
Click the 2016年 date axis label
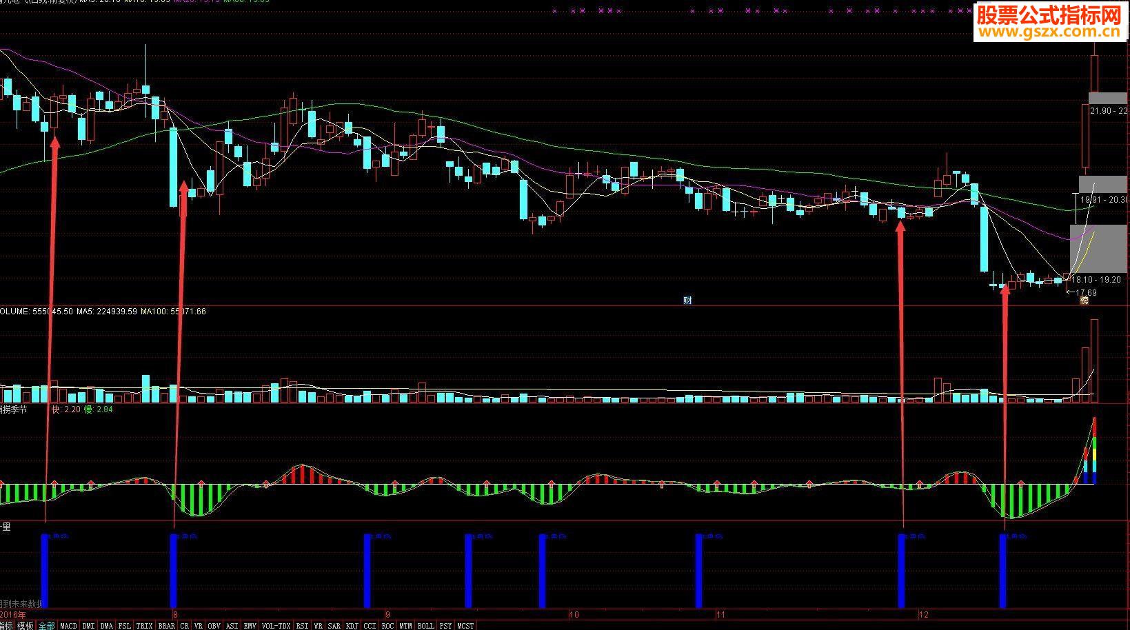(x=13, y=614)
